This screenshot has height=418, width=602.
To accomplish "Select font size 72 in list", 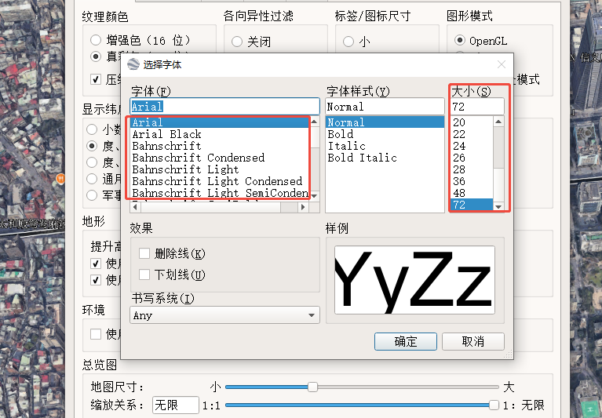I will click(472, 205).
